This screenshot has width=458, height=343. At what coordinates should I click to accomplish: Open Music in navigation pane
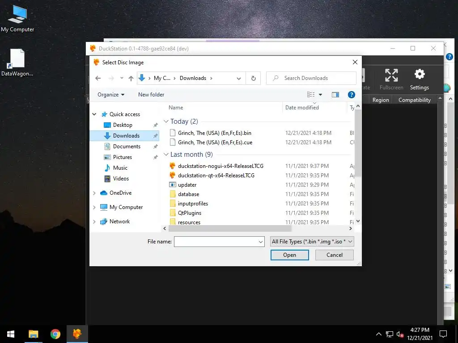pos(120,168)
